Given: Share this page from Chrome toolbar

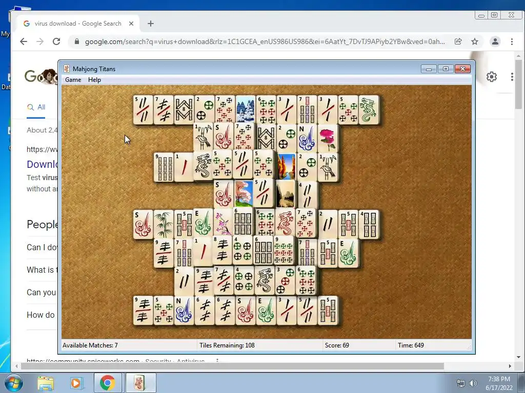Looking at the screenshot, I should coord(458,41).
